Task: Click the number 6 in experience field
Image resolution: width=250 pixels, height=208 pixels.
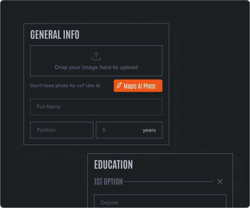Action: click(104, 130)
